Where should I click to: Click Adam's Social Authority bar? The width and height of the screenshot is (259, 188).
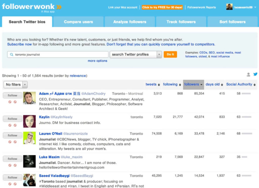tap(246, 94)
